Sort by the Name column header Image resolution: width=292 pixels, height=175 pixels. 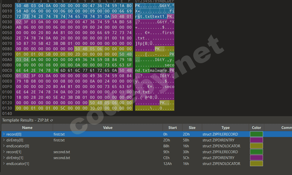point(27,128)
